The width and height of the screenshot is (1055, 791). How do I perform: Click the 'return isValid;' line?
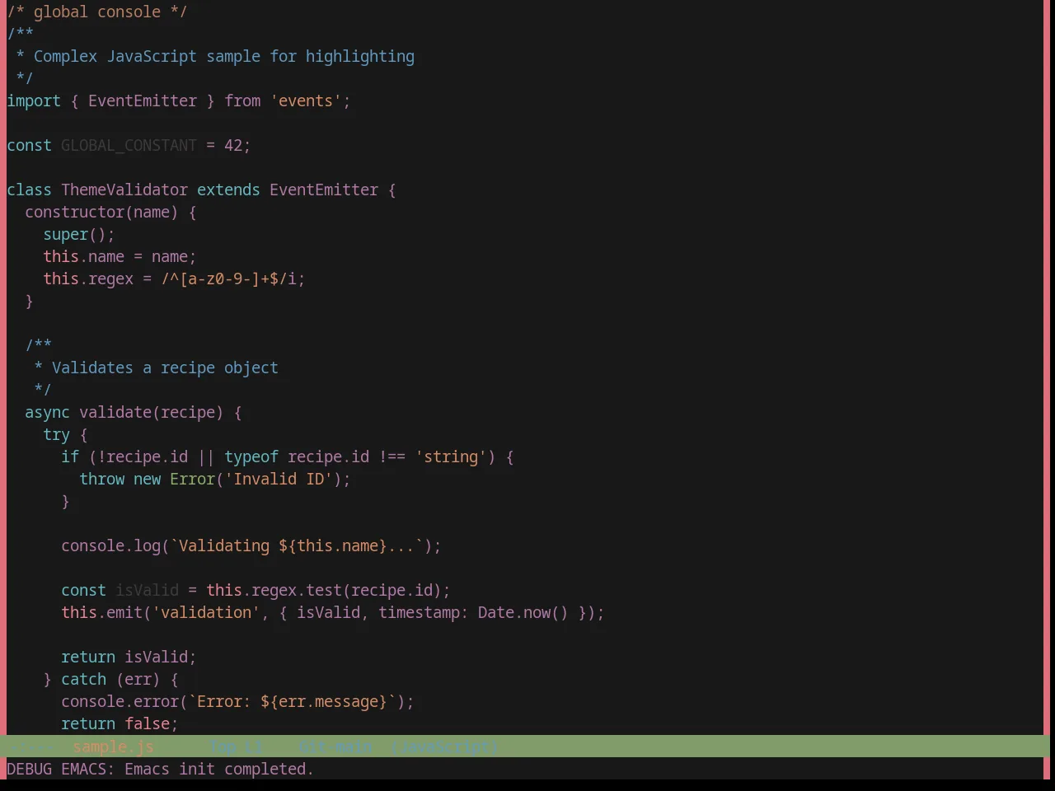click(x=129, y=657)
